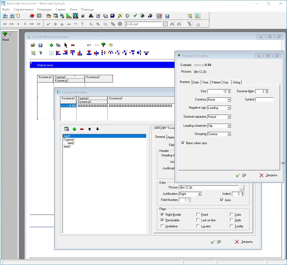Click the undo arrow in Window Formatter

coord(89,45)
